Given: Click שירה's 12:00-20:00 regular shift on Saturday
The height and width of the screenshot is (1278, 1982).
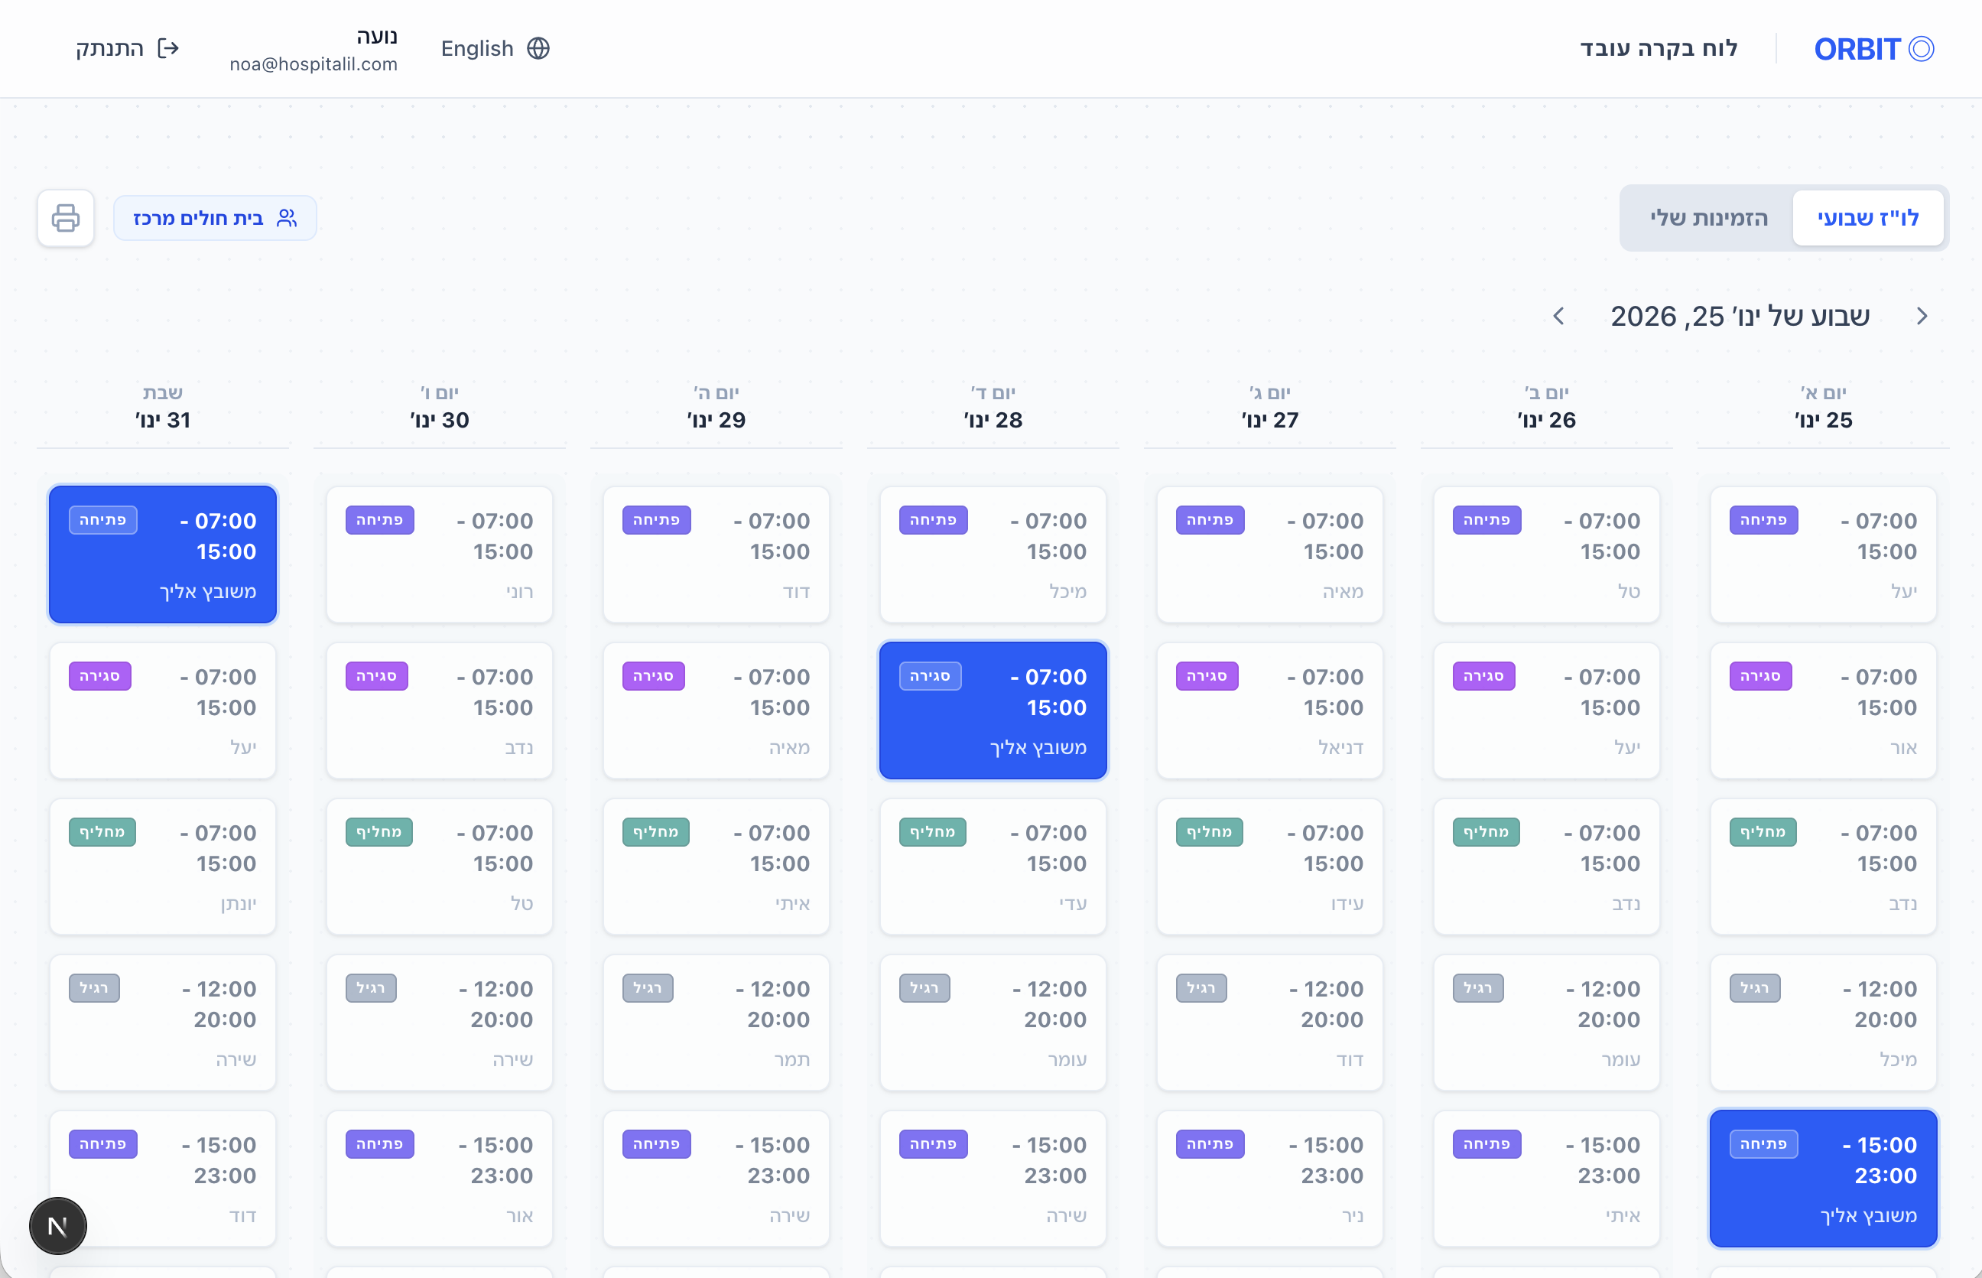Looking at the screenshot, I should pos(163,1023).
